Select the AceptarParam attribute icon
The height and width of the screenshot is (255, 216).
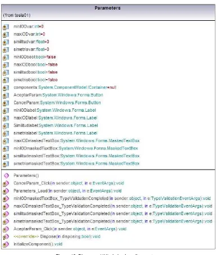(6, 95)
